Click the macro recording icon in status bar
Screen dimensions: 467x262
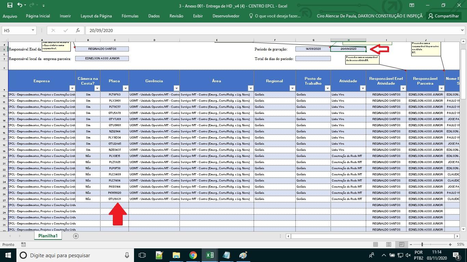click(23, 245)
